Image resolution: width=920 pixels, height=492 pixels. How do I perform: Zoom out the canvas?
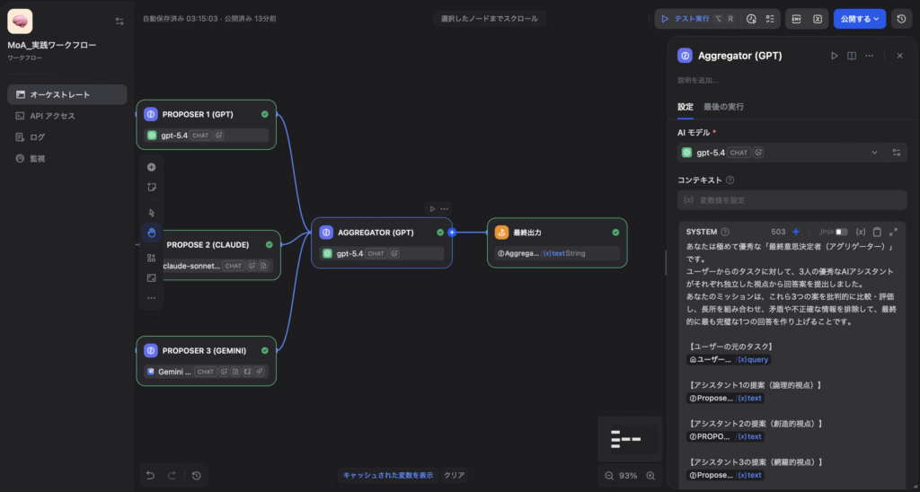coord(610,476)
